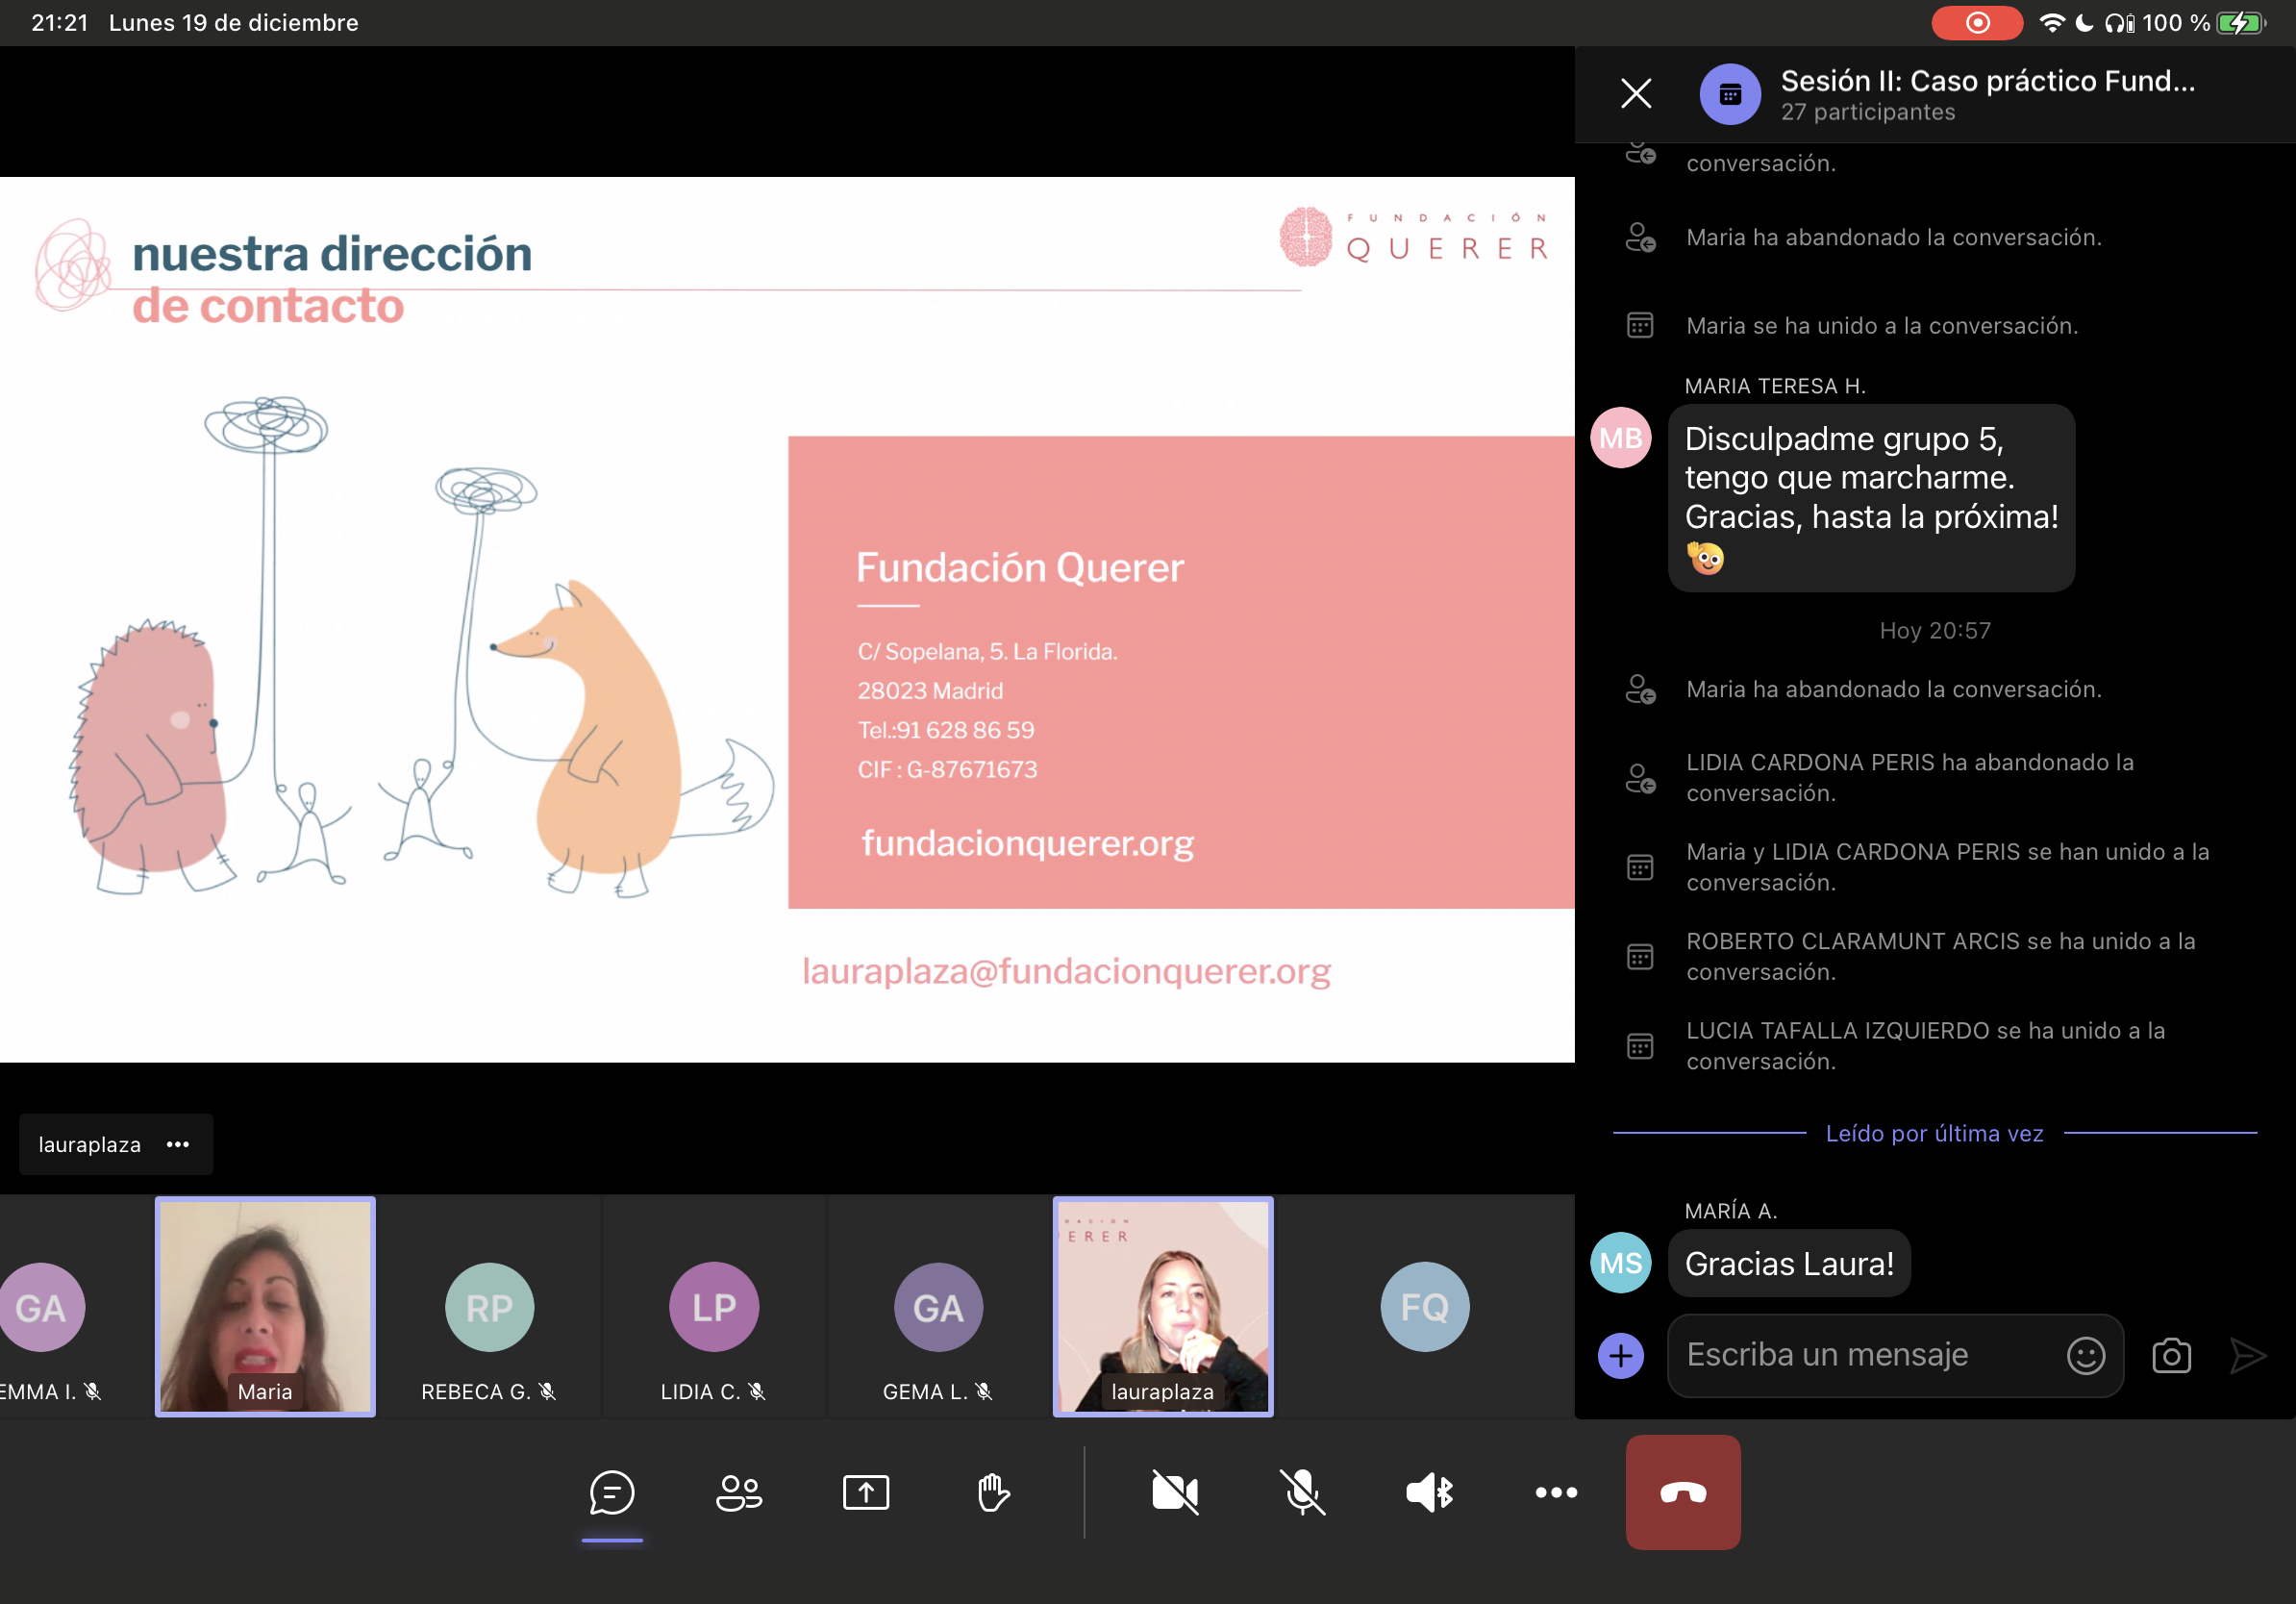Select the lauraplaza video thumbnail
Viewport: 2296px width, 1604px height.
(1163, 1306)
